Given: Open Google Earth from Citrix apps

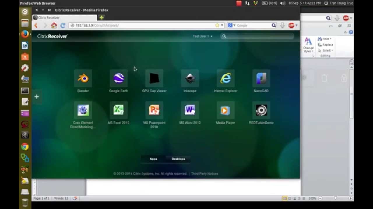Looking at the screenshot, I should point(119,78).
